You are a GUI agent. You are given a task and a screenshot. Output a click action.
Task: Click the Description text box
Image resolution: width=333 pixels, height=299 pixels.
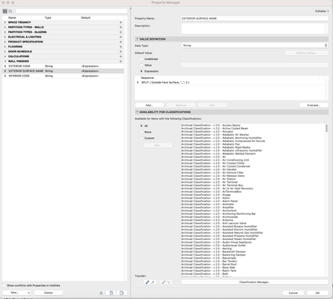pos(253,28)
